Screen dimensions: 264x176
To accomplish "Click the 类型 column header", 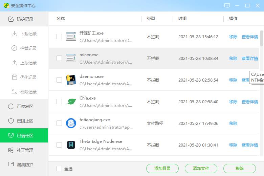I will (151, 19).
